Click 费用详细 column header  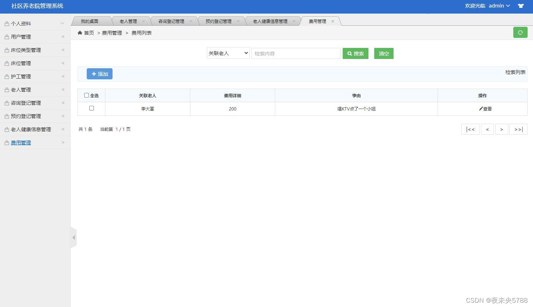pos(233,95)
